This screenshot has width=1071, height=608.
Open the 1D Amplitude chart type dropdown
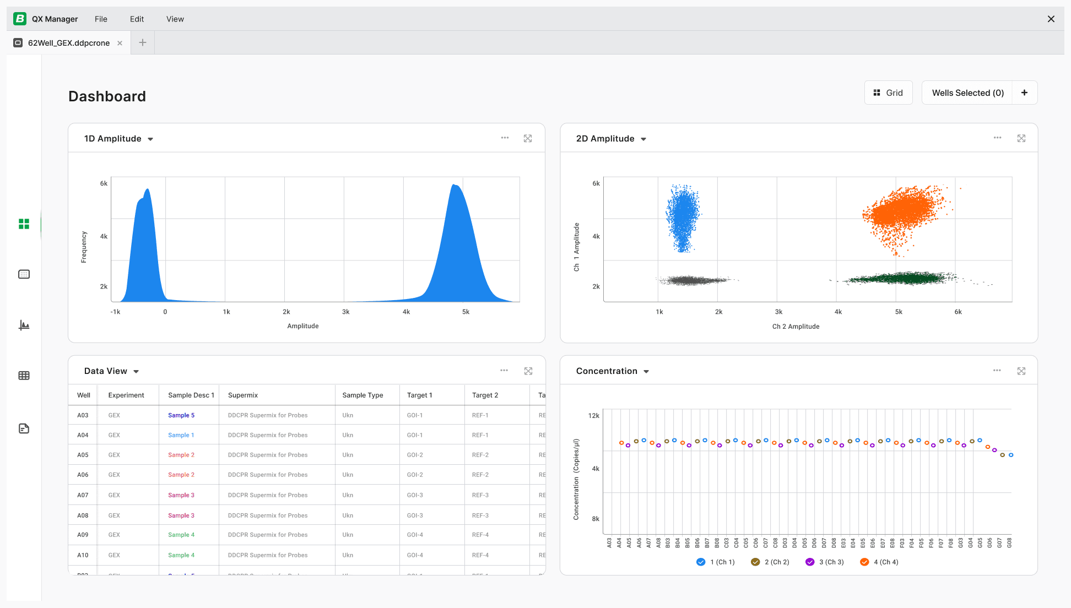click(x=150, y=139)
